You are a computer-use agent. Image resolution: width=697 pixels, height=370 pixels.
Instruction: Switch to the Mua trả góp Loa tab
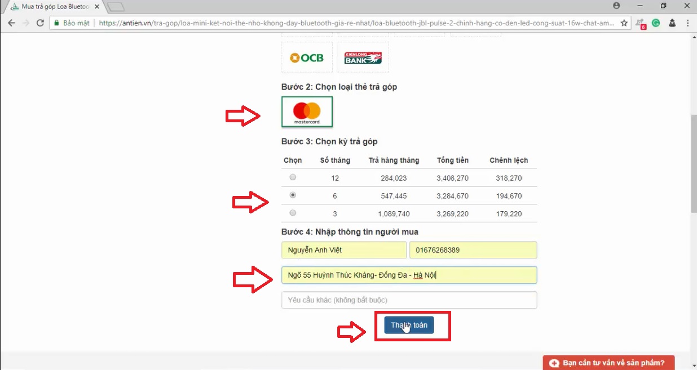click(x=54, y=6)
